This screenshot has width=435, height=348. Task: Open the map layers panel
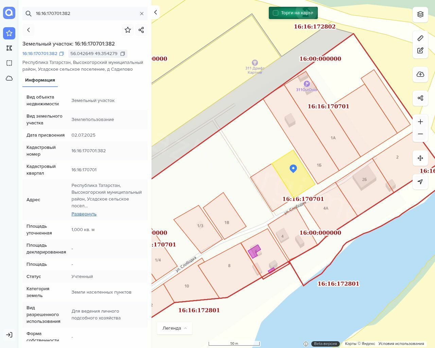coord(420,14)
